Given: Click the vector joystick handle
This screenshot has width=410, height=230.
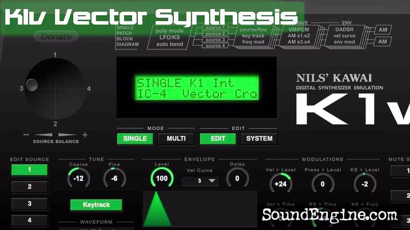Looking at the screenshot, I should click(x=32, y=85).
